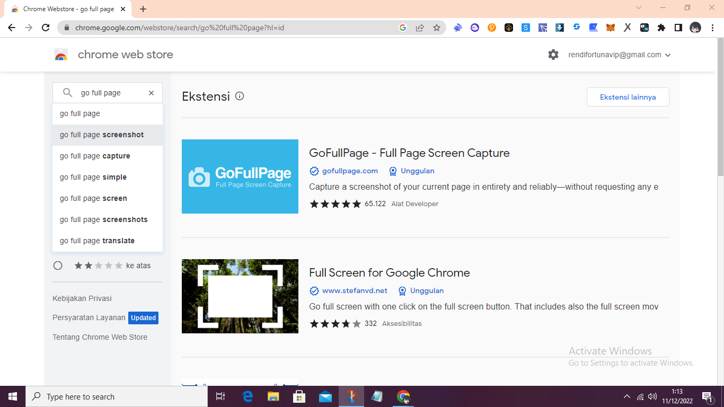
Task: Open the blue rabbit extension
Action: click(458, 28)
